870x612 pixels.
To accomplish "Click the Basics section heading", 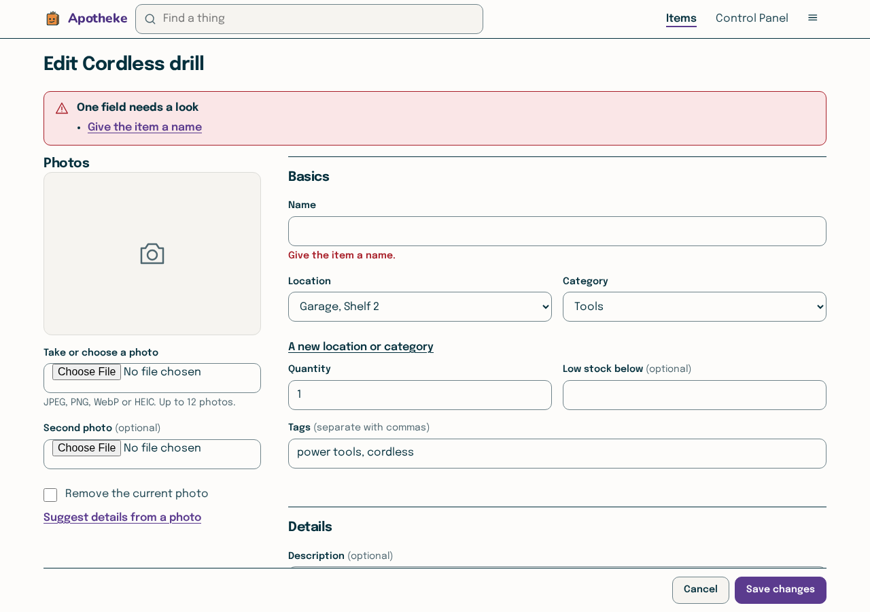I will 309,177.
